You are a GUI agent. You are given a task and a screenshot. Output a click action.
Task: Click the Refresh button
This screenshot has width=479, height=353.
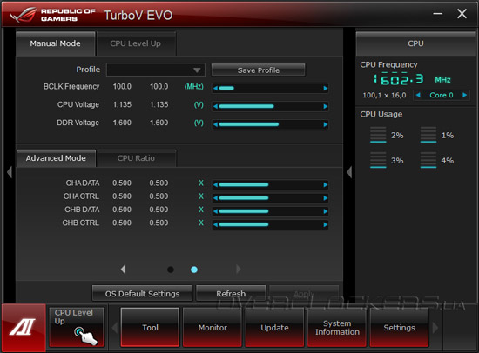click(231, 293)
